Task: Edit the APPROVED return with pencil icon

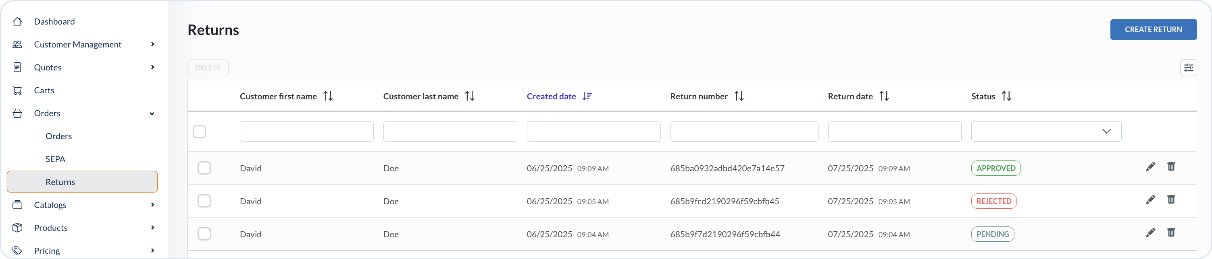Action: 1150,167
